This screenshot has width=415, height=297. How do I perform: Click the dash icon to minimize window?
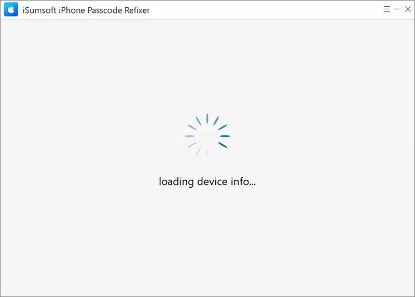397,9
